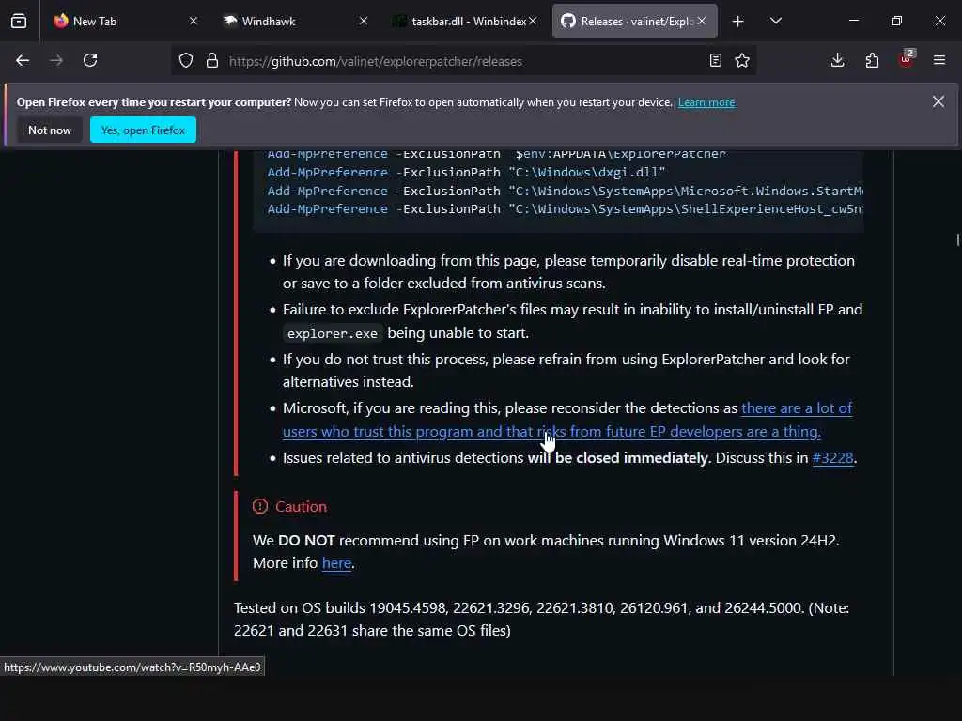Restore down the Firefox window
The width and height of the screenshot is (962, 721).
(897, 21)
